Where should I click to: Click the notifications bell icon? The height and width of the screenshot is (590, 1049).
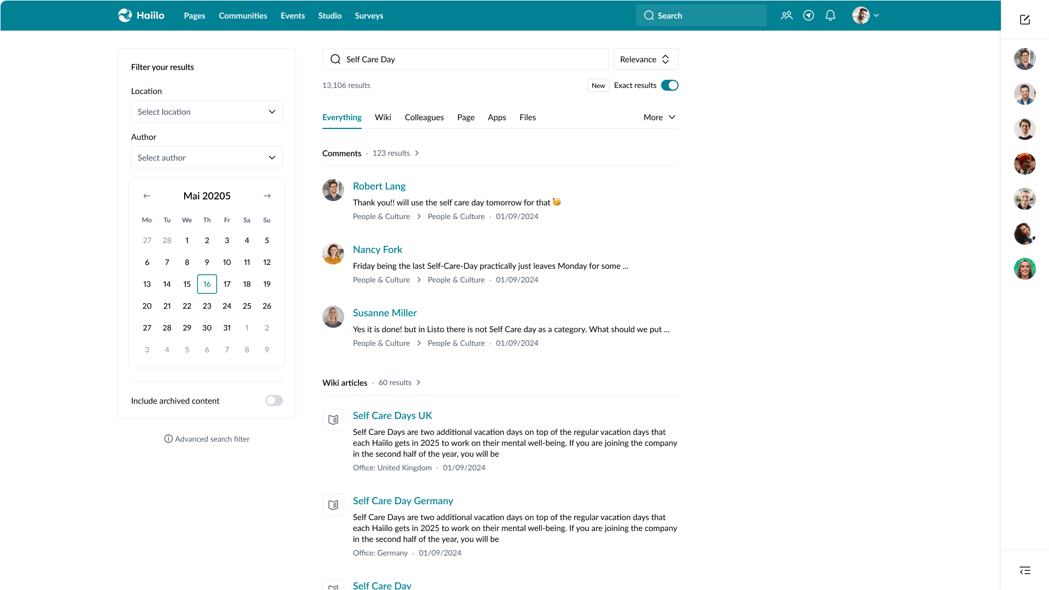(830, 15)
